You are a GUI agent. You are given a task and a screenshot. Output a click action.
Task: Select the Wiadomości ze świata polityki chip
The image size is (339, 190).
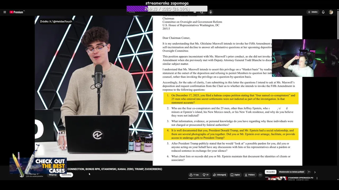click(291, 172)
